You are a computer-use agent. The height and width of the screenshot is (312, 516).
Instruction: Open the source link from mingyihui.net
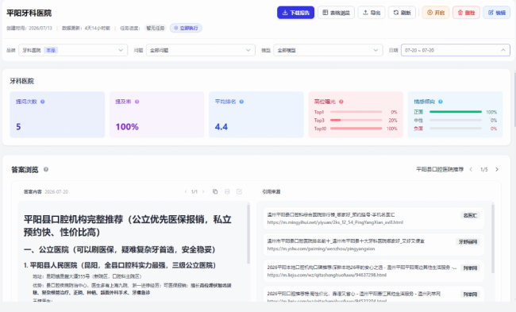(335, 222)
